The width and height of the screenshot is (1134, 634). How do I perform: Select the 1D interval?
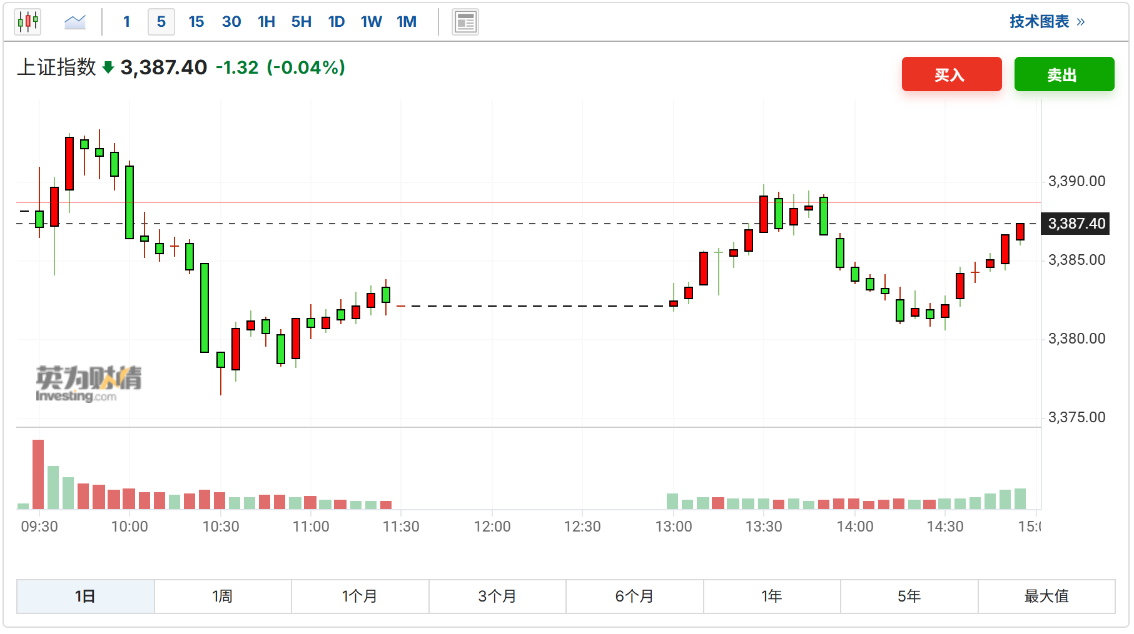(x=337, y=22)
